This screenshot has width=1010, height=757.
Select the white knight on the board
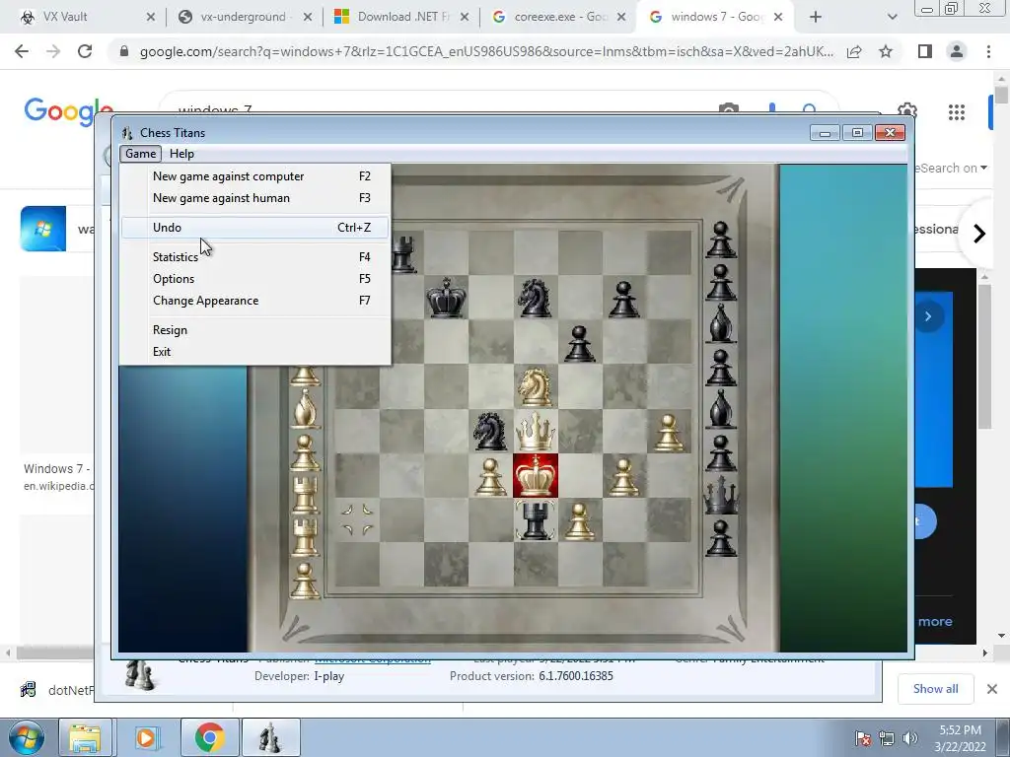pyautogui.click(x=535, y=386)
